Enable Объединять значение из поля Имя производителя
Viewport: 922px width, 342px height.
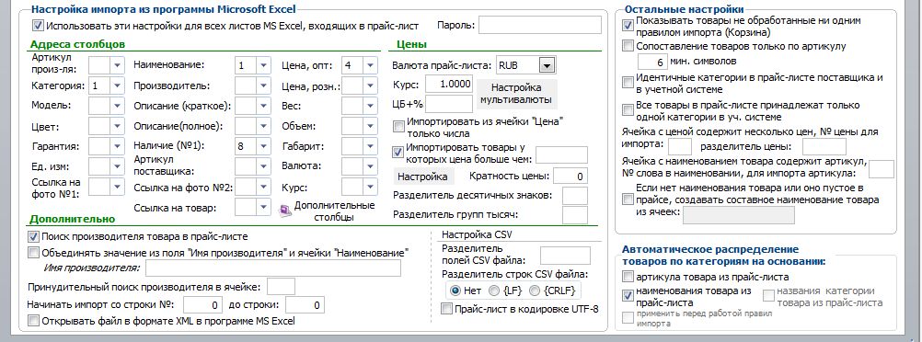33,253
